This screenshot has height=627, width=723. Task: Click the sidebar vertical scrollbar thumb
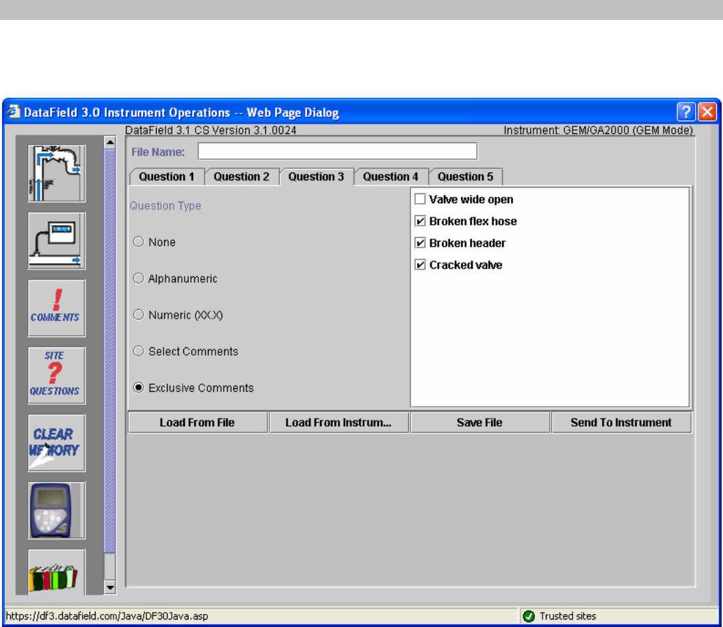click(x=109, y=351)
